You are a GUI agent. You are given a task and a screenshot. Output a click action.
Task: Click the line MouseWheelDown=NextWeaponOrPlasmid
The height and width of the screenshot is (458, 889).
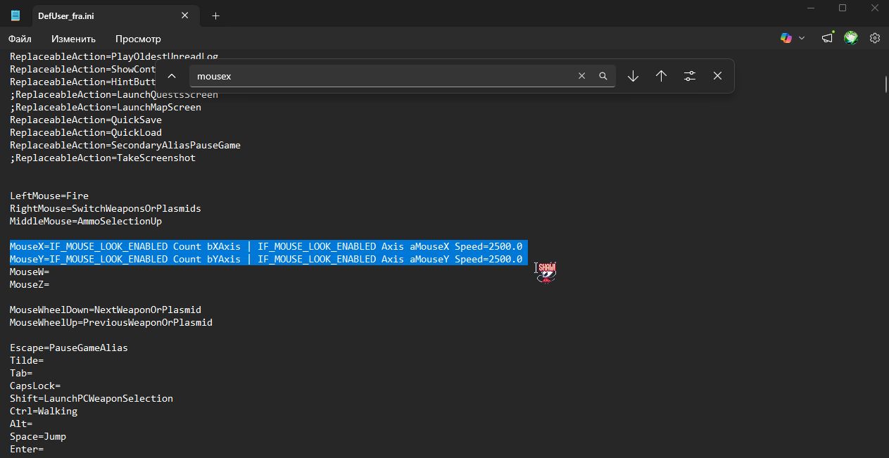(106, 310)
